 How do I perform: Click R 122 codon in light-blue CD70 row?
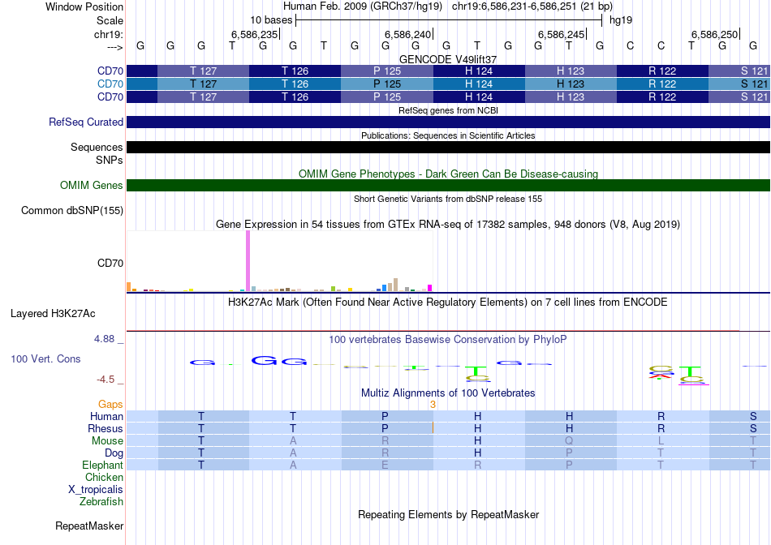point(662,84)
